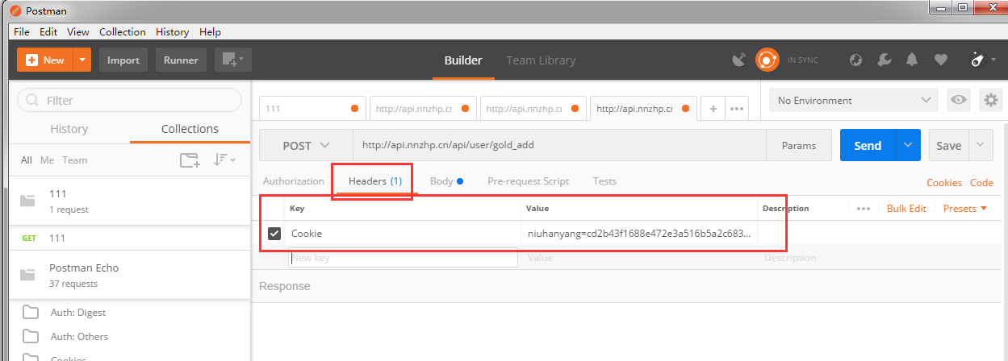Image resolution: width=1008 pixels, height=361 pixels.
Task: Open the POST method dropdown
Action: [x=306, y=146]
